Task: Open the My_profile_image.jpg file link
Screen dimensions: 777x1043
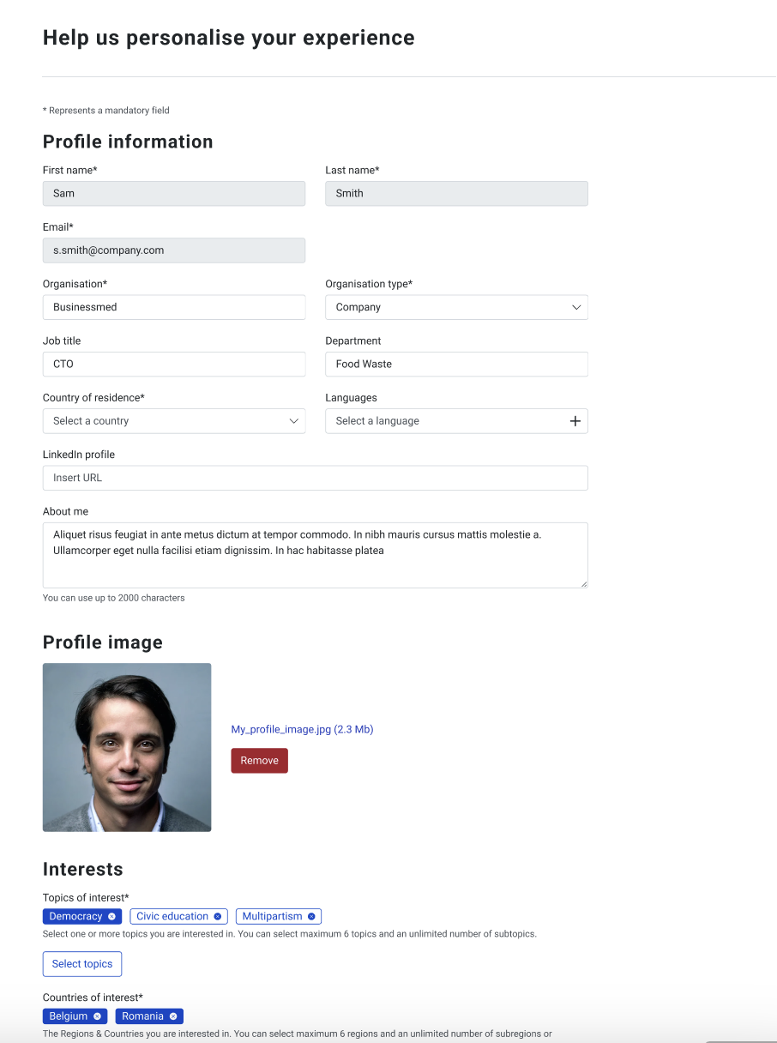Action: 302,730
